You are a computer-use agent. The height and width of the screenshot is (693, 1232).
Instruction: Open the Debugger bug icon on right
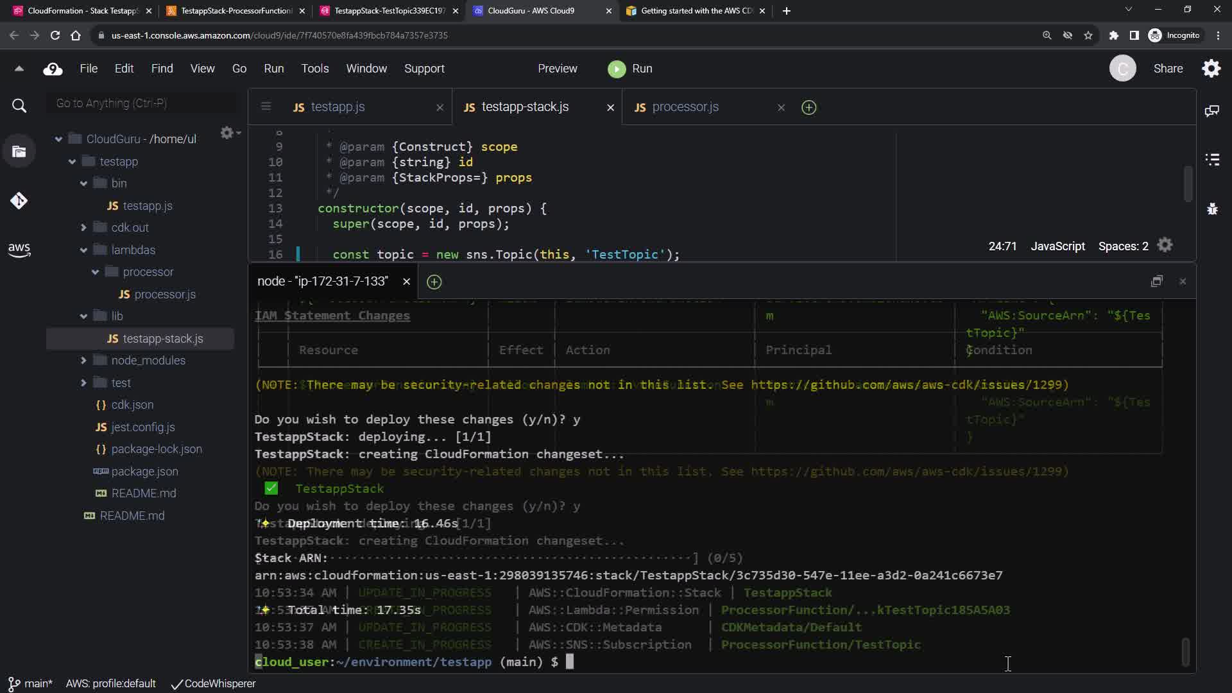pyautogui.click(x=1212, y=209)
